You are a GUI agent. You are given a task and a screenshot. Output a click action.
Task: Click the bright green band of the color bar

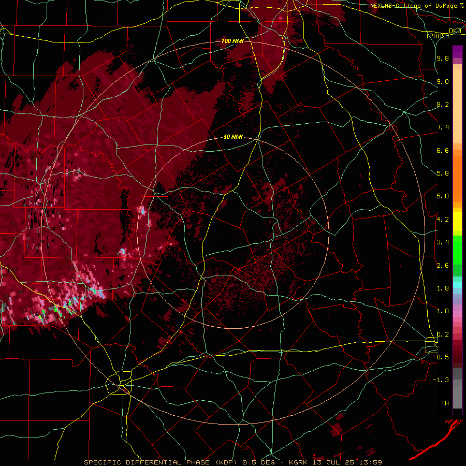tap(457, 250)
